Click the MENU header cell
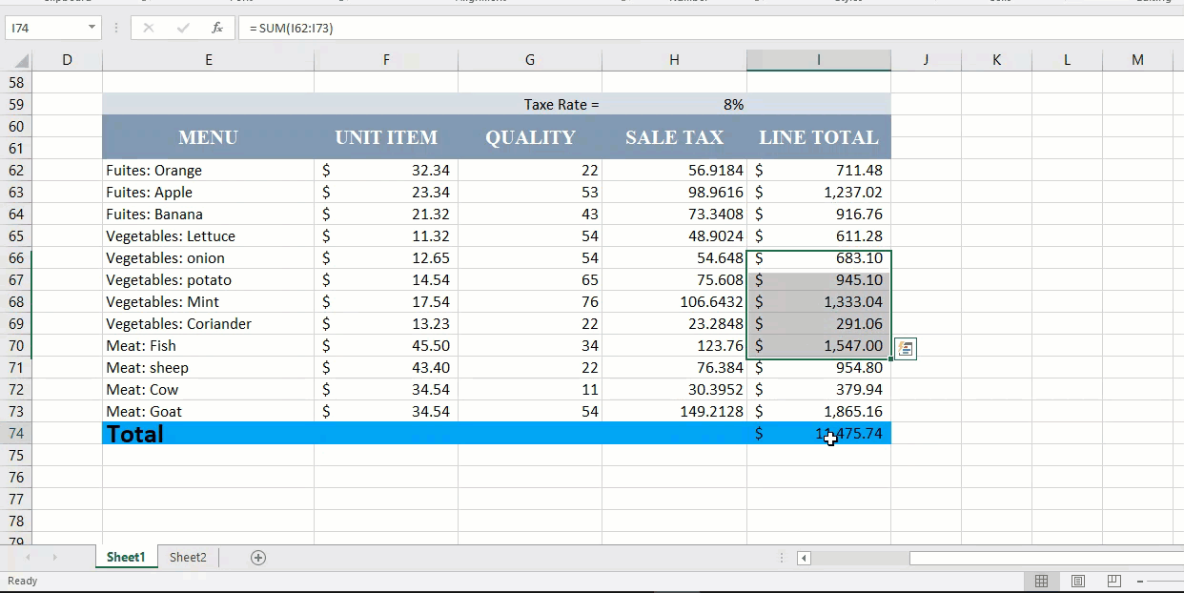 [208, 137]
